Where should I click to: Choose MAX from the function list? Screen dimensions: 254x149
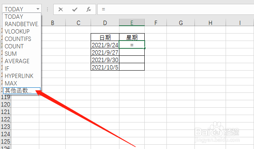(x=22, y=83)
